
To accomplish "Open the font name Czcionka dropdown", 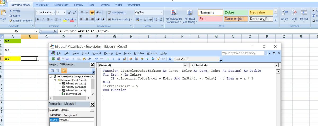I will [x=54, y=12].
